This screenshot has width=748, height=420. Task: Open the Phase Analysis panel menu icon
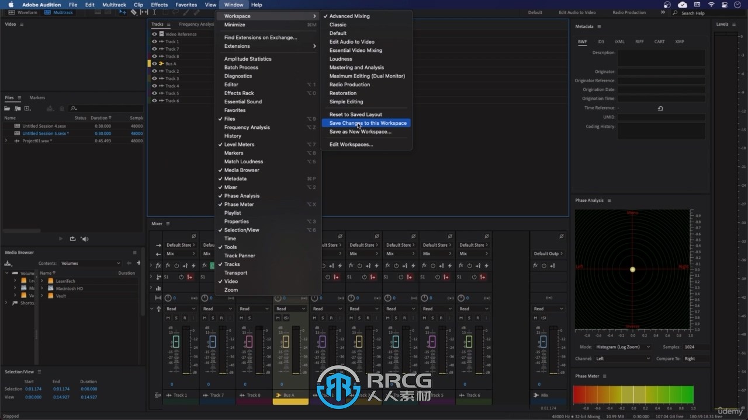(x=609, y=200)
